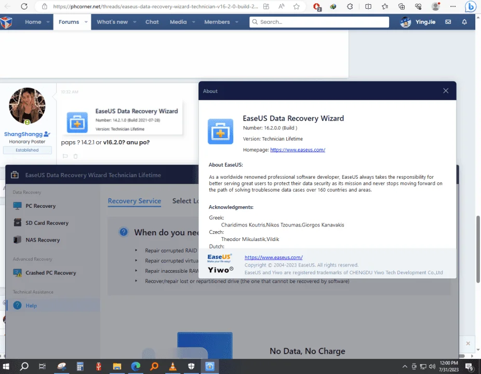Open the alerts bell icon
Viewport: 481px width, 374px height.
(x=464, y=22)
